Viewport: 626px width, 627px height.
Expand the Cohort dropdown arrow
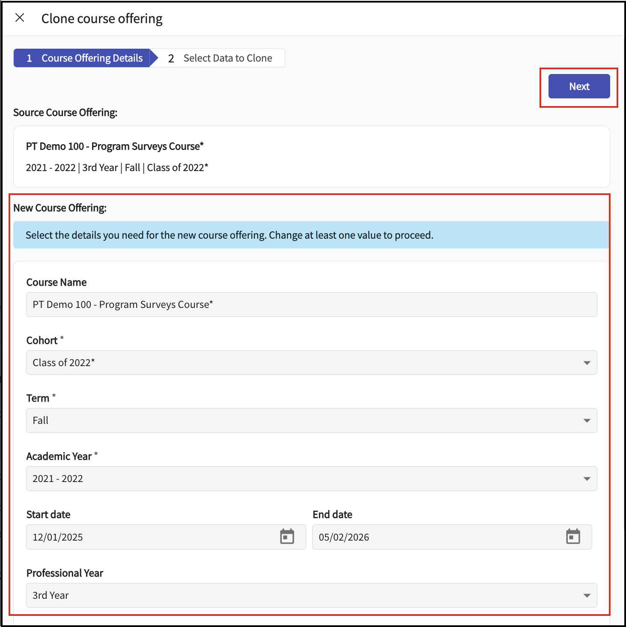point(587,363)
